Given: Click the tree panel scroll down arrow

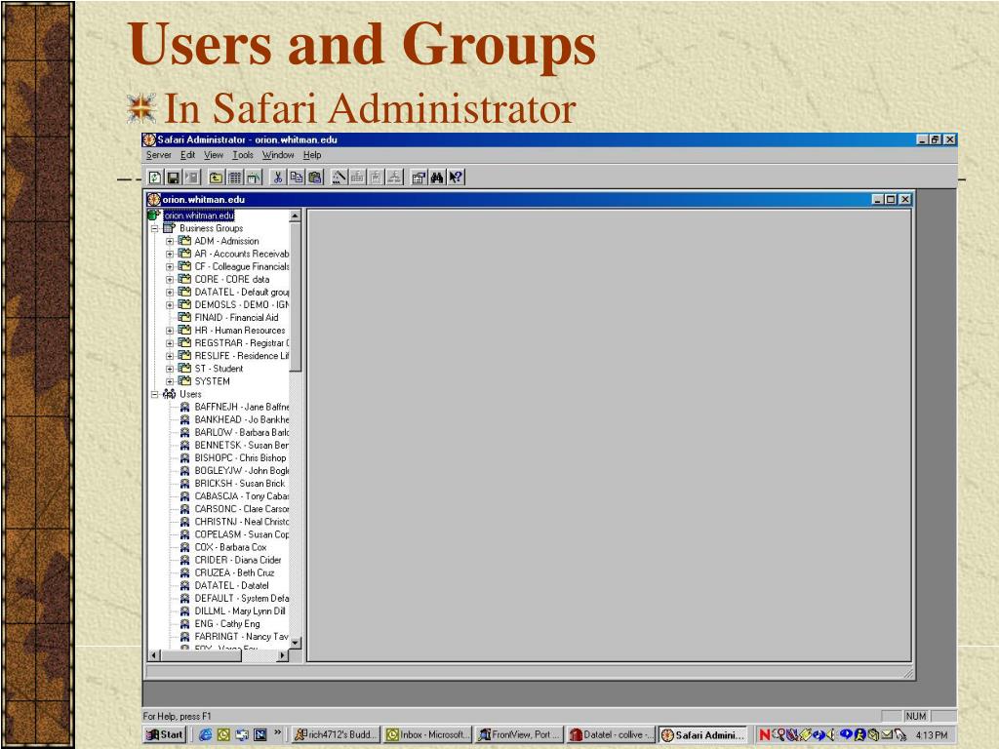Looking at the screenshot, I should tap(295, 643).
